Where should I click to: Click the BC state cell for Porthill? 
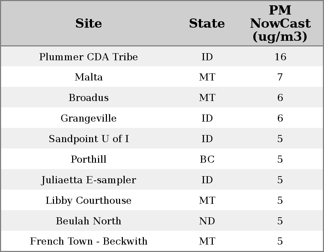click(x=207, y=159)
